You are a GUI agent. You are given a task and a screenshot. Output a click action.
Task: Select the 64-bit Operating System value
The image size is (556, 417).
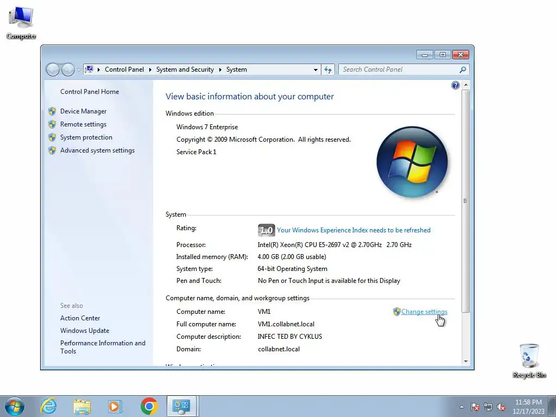tap(292, 269)
